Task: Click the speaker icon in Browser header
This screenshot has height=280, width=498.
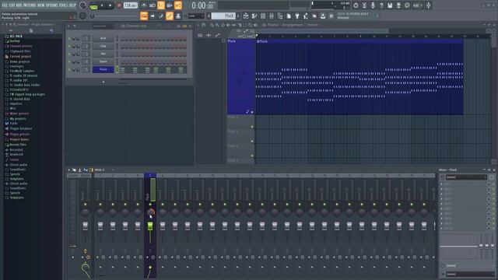Action: (x=51, y=30)
